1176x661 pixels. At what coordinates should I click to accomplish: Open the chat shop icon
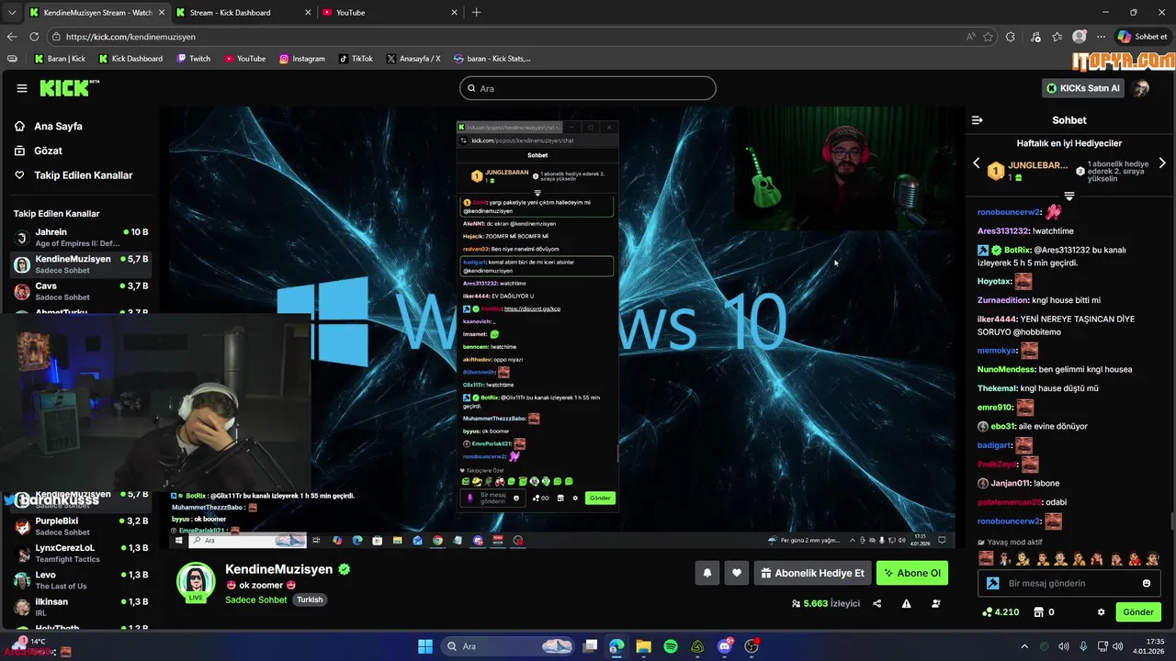1039,612
